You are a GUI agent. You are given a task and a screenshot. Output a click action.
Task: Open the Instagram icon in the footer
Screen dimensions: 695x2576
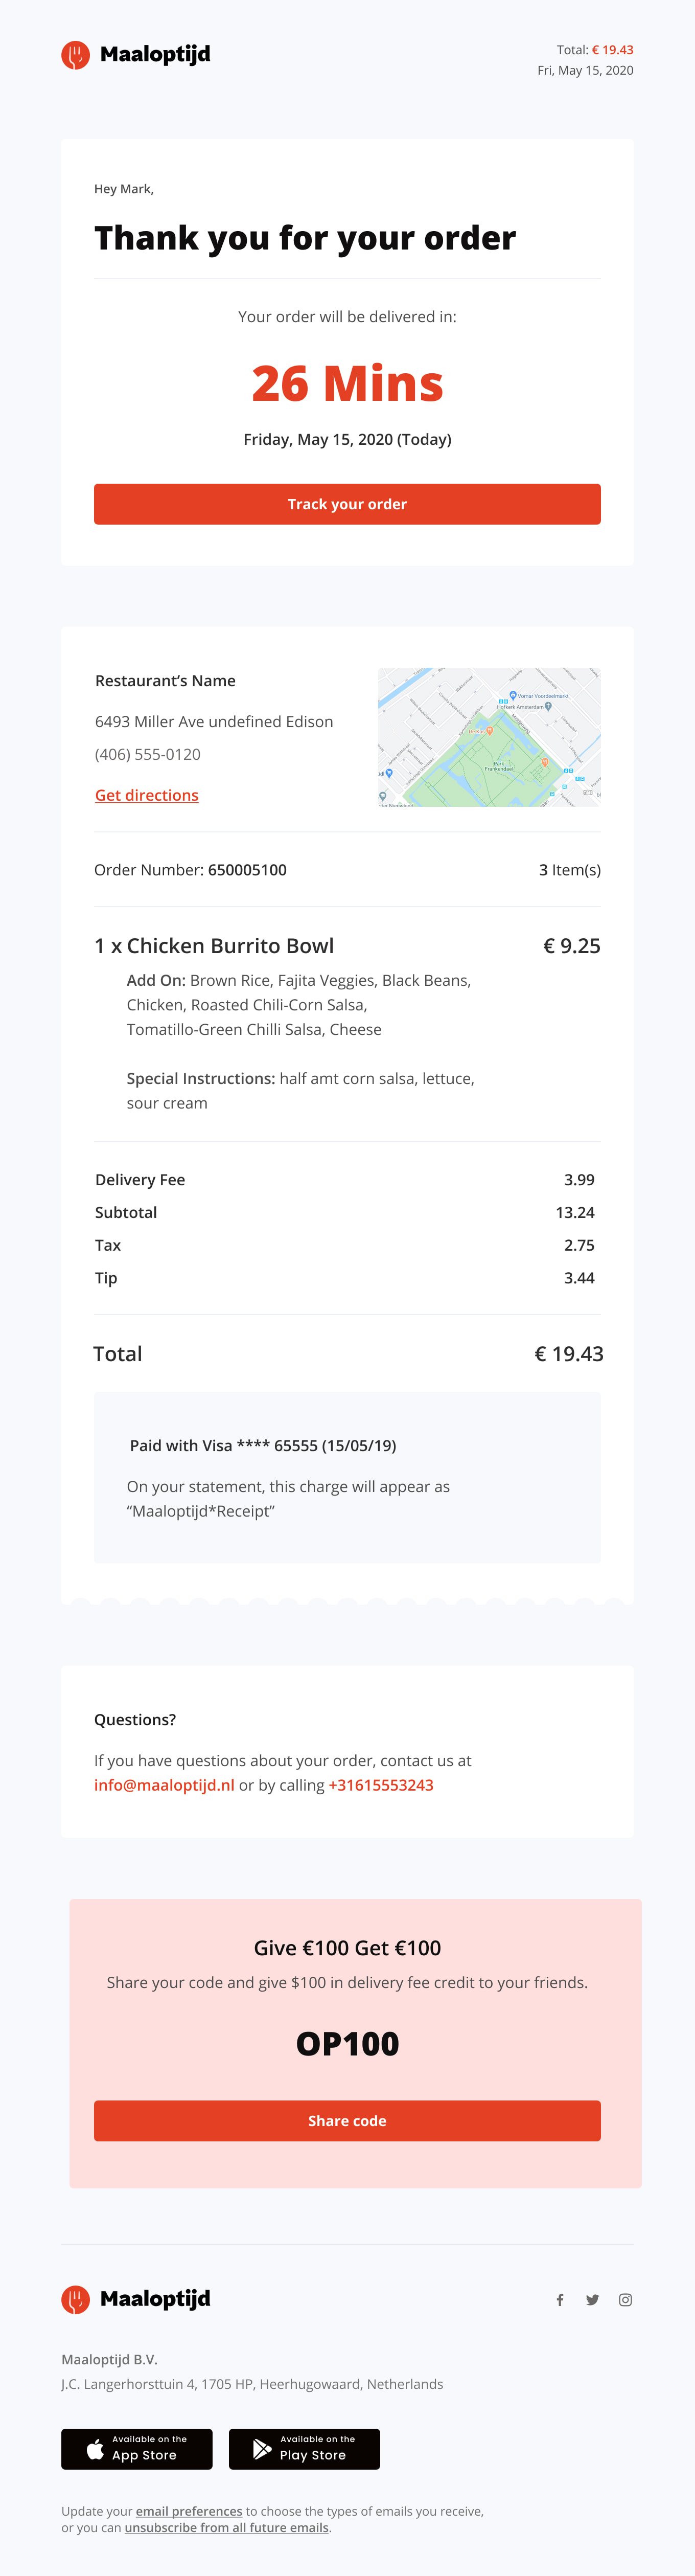point(625,2300)
